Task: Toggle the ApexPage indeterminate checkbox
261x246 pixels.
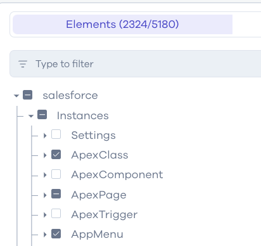Action: pos(56,194)
